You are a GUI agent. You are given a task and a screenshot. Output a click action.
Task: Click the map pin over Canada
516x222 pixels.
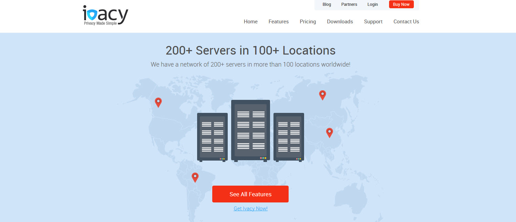tap(158, 102)
